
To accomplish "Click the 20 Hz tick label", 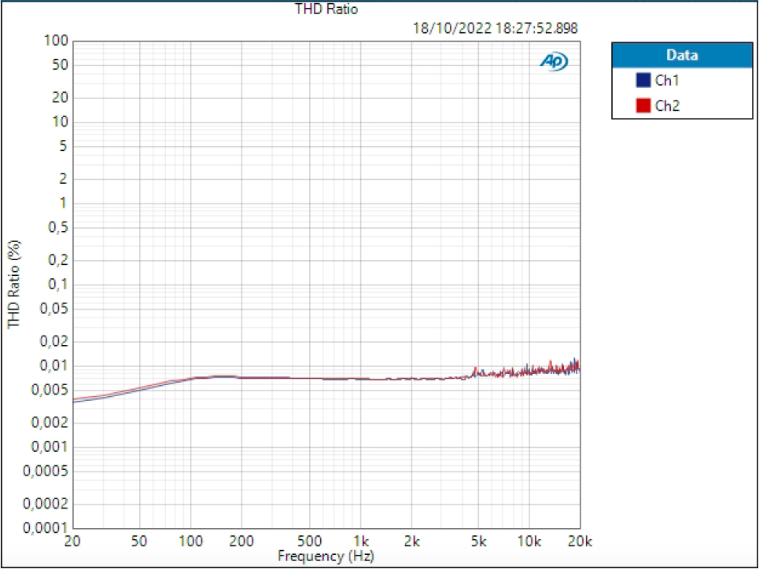I will pyautogui.click(x=71, y=541).
